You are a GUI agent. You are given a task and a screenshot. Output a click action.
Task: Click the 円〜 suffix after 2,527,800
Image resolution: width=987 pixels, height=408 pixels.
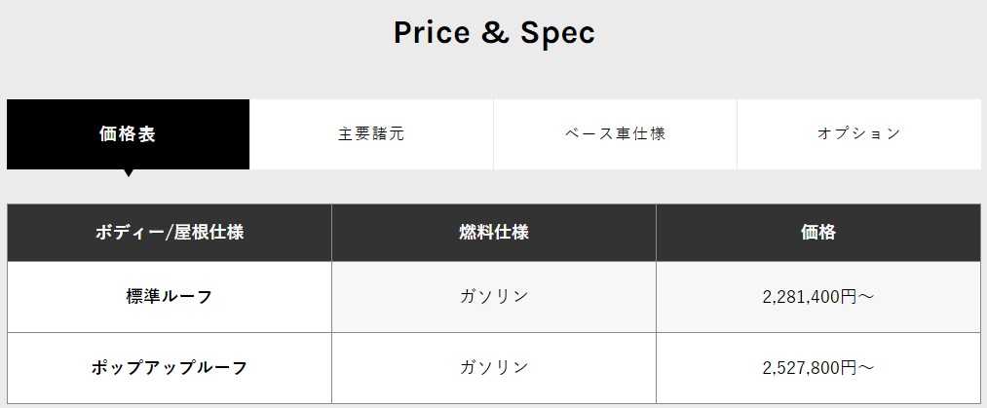(x=857, y=368)
